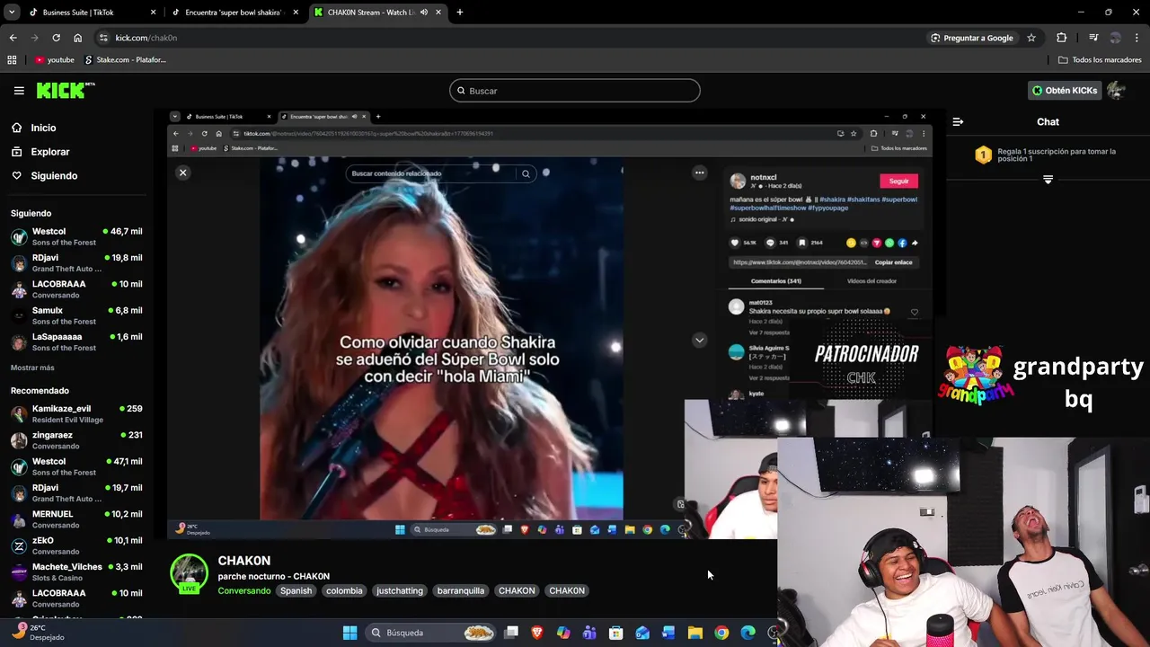Click the Obtén KICKs button
This screenshot has width=1150, height=647.
(1065, 91)
